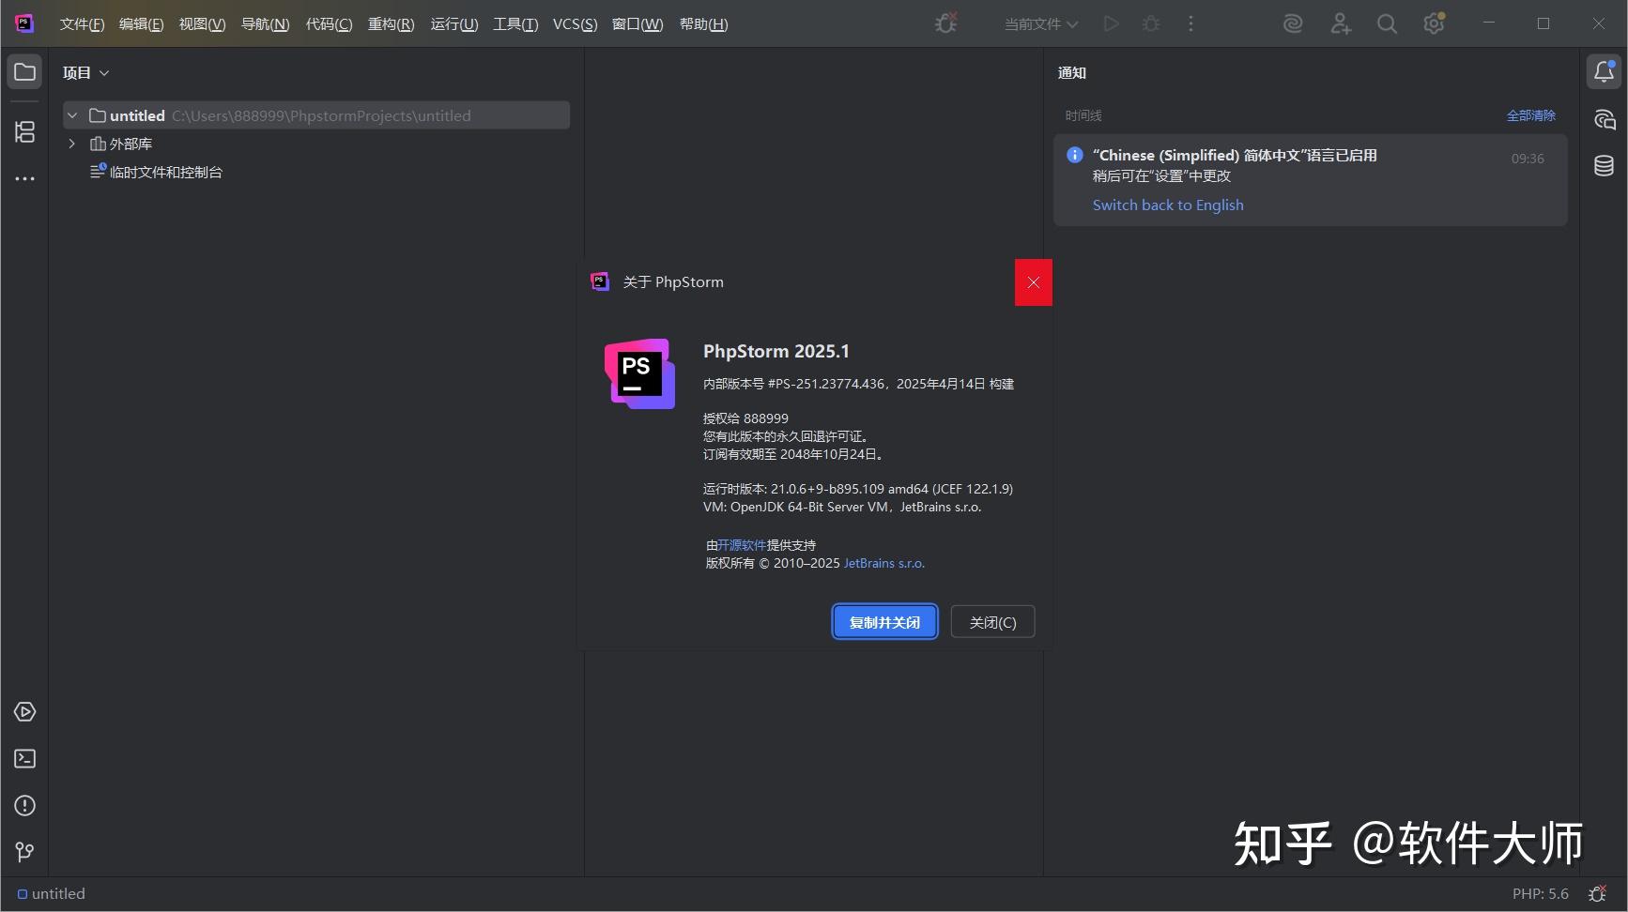Click the PhpStorm logo in title bar

pos(25,23)
